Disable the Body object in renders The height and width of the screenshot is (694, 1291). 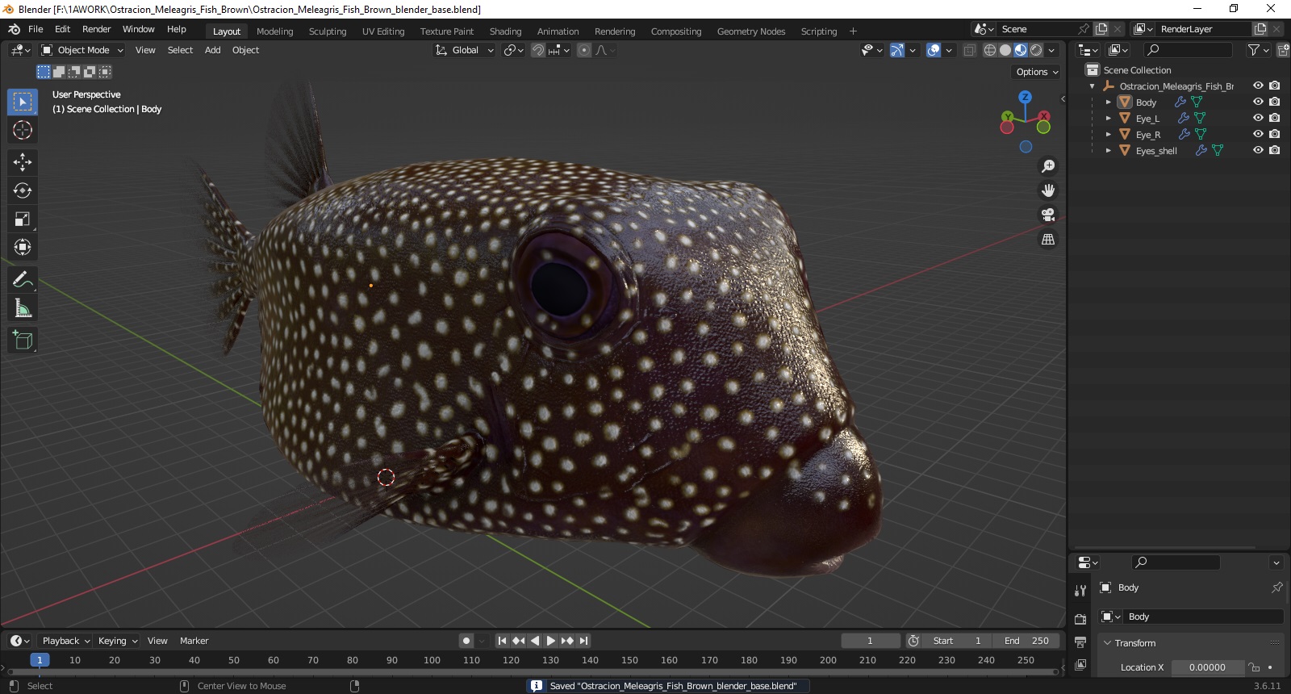1274,102
